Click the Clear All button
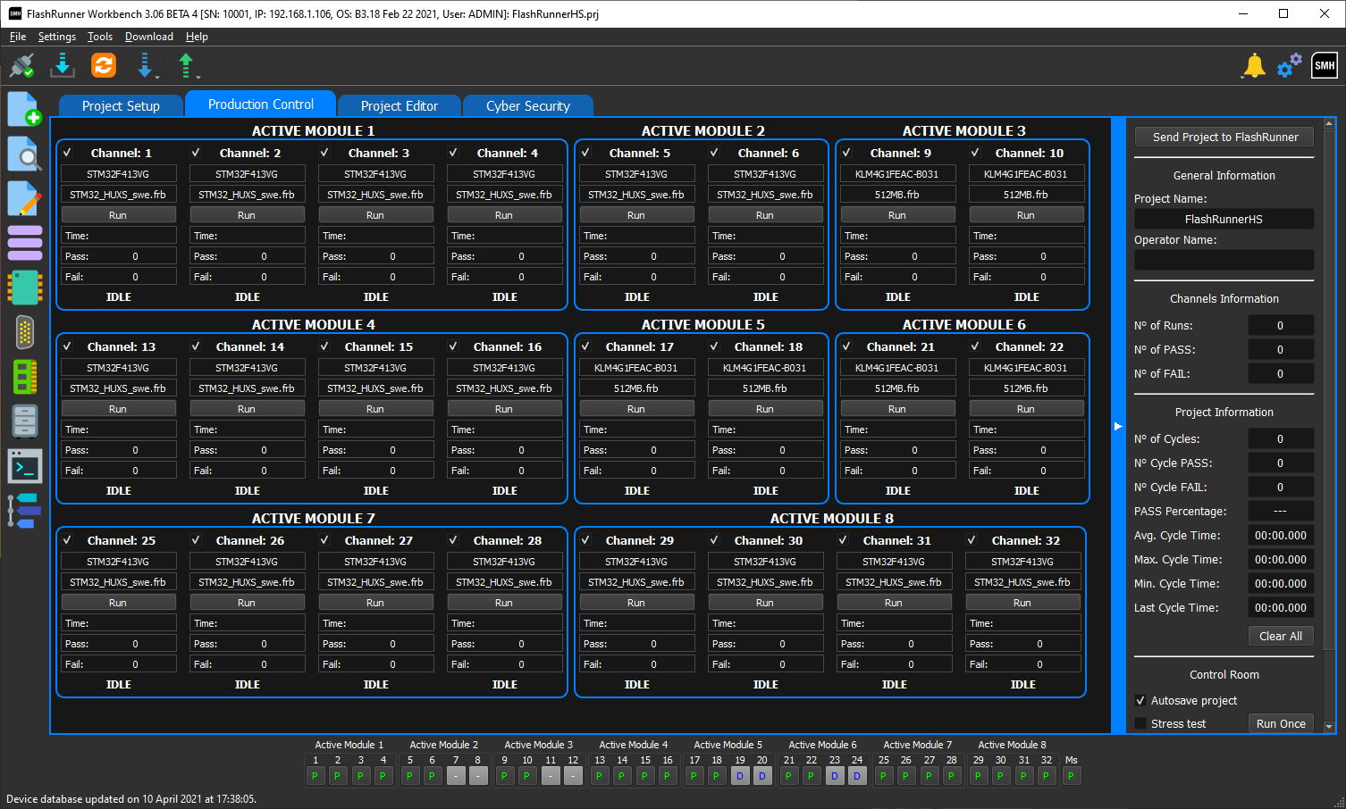1346x809 pixels. pos(1281,636)
